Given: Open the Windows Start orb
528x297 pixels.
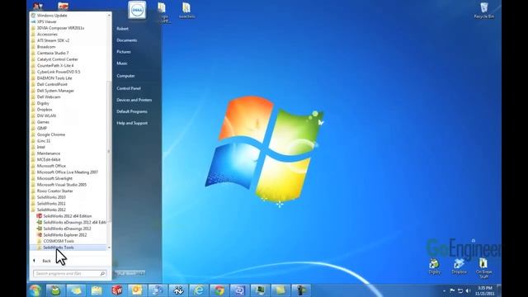Looking at the screenshot, I should pyautogui.click(x=35, y=290).
